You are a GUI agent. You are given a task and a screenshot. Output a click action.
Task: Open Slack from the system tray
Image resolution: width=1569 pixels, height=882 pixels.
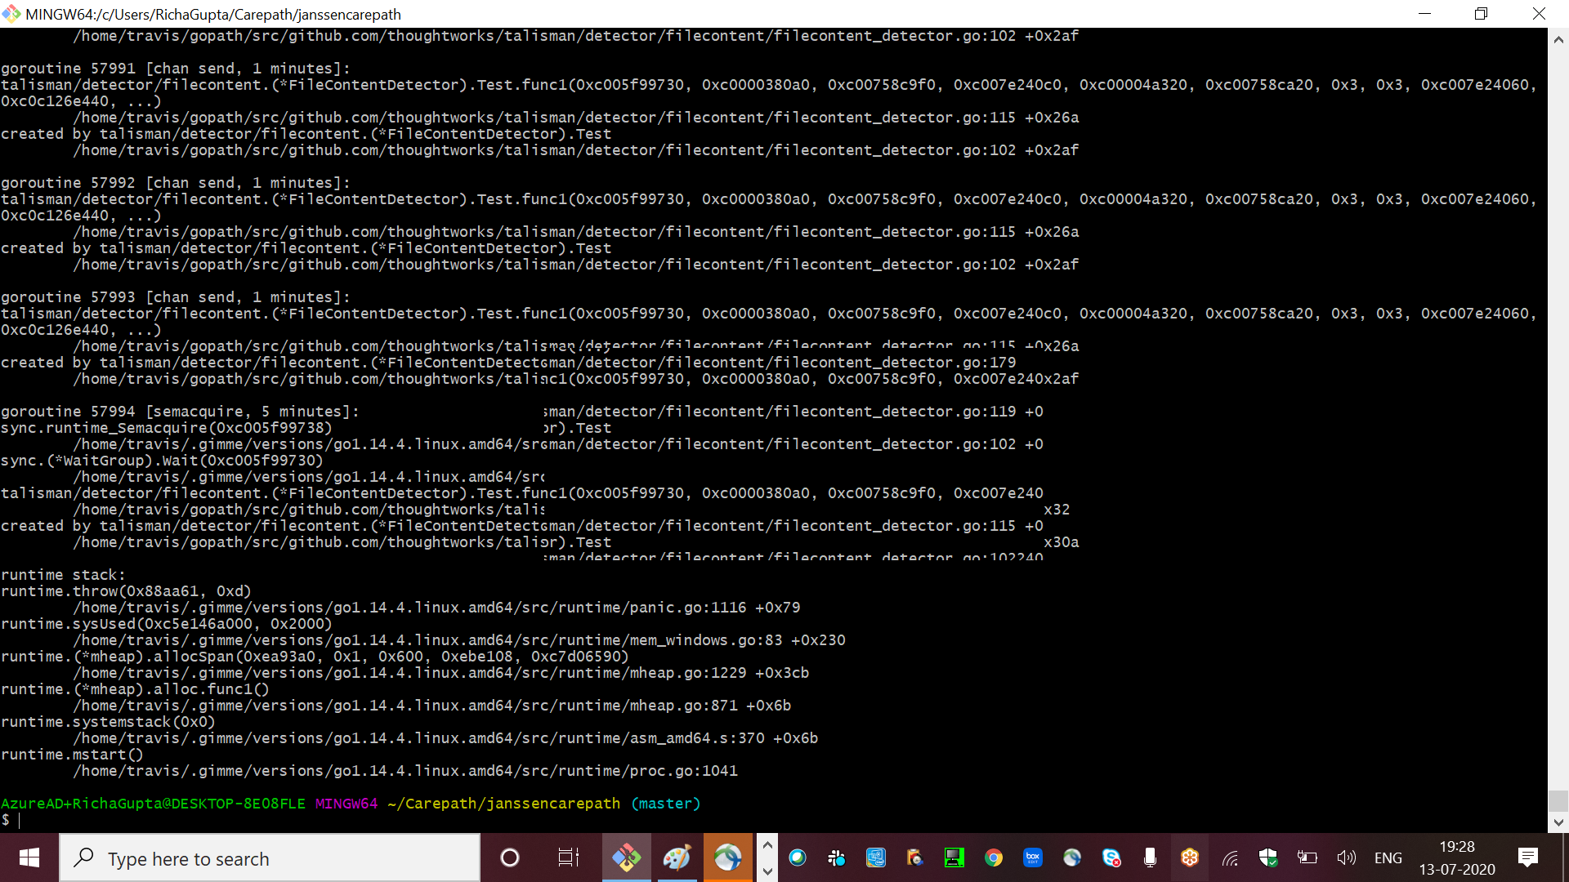tap(836, 857)
